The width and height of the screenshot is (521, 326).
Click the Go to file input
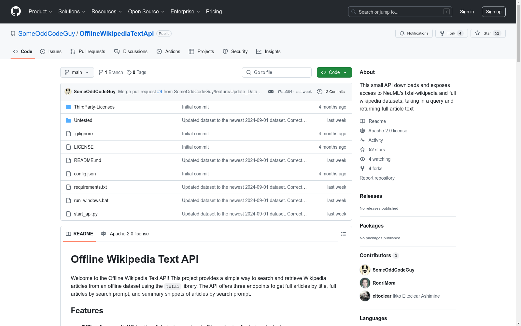click(277, 72)
